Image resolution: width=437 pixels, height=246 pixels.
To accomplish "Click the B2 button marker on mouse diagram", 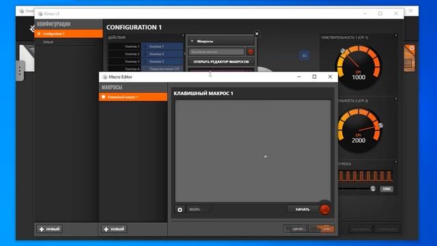I will pyautogui.click(x=305, y=55).
